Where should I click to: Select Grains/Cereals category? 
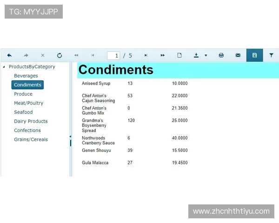coord(31,139)
